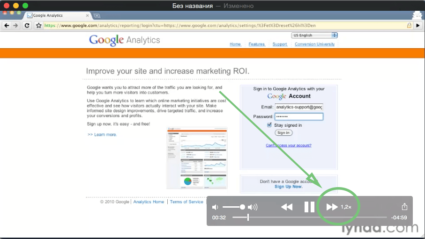This screenshot has height=239, width=425.
Task: Open the share menu in the player
Action: [x=404, y=207]
